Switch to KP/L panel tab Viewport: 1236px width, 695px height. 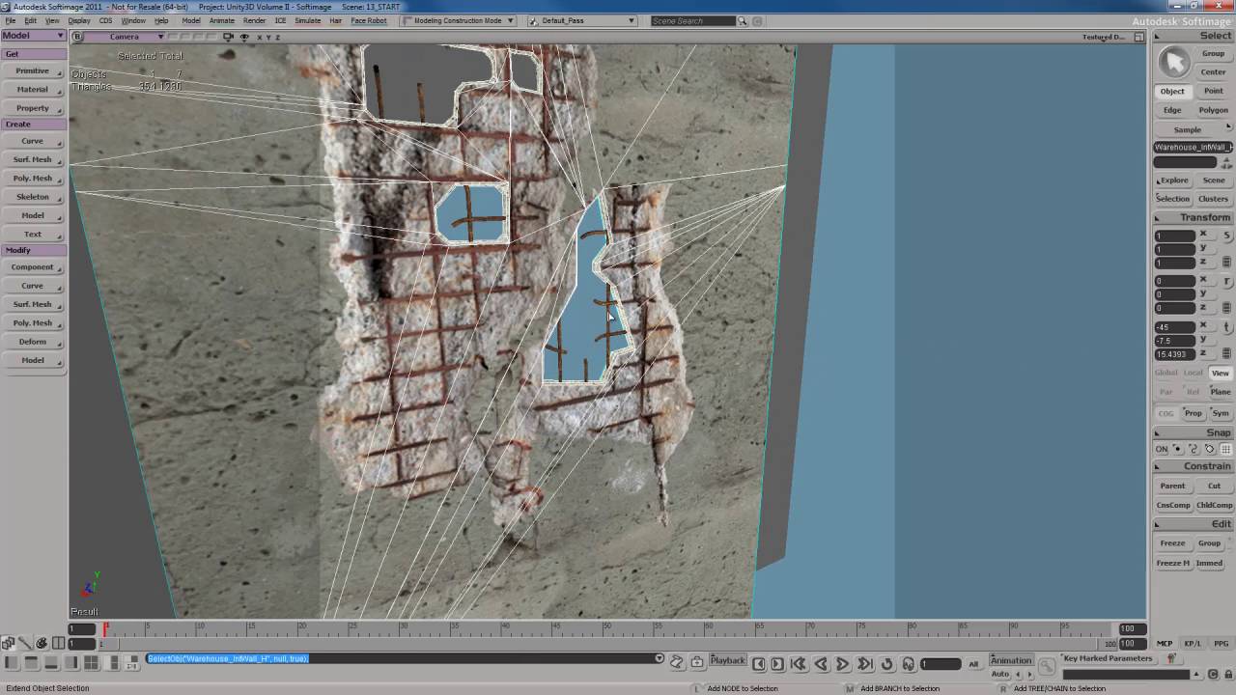click(1193, 643)
